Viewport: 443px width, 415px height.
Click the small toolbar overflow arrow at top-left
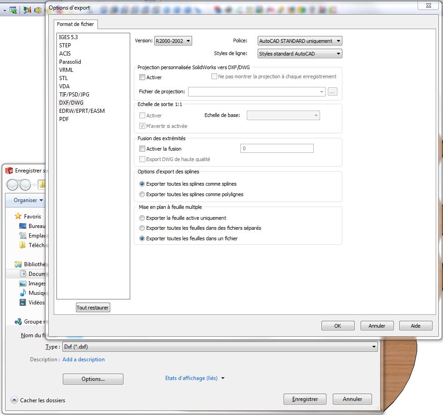click(5, 11)
